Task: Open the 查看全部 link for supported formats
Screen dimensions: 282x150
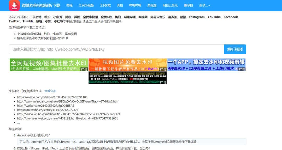Action: tap(50, 91)
